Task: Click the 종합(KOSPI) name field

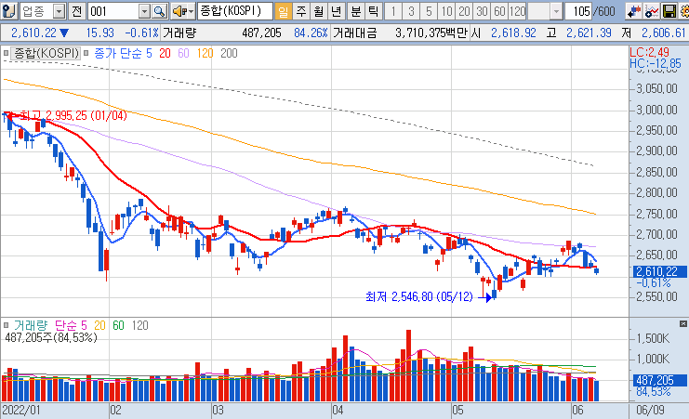Action: [x=234, y=11]
